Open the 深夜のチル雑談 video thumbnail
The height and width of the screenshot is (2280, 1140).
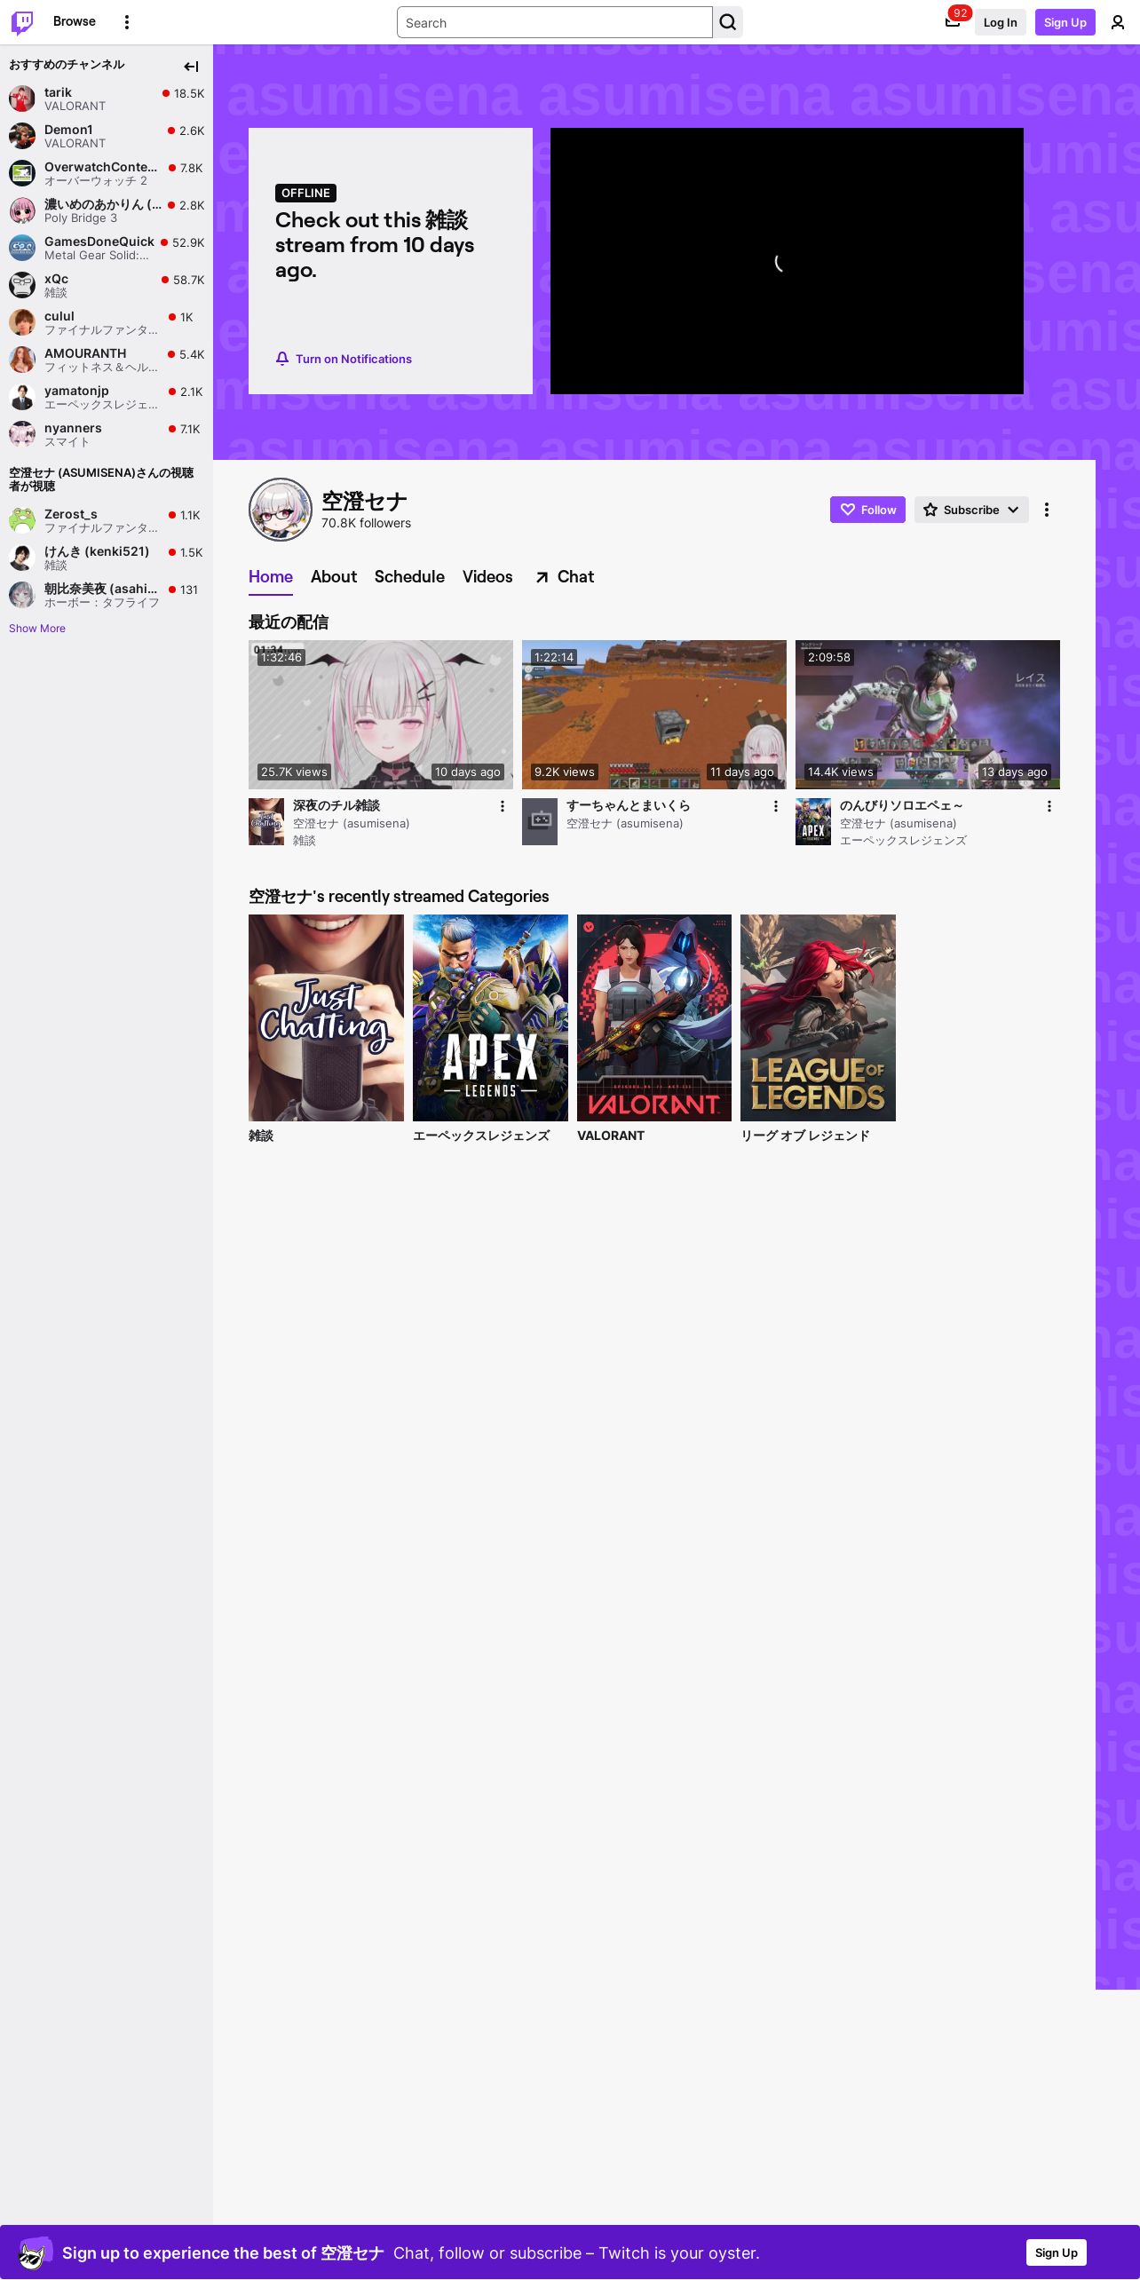pyautogui.click(x=381, y=715)
